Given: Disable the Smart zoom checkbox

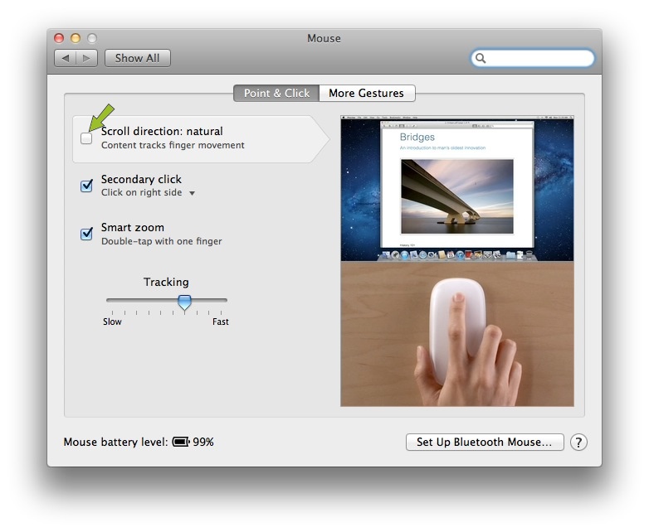Looking at the screenshot, I should pyautogui.click(x=86, y=234).
